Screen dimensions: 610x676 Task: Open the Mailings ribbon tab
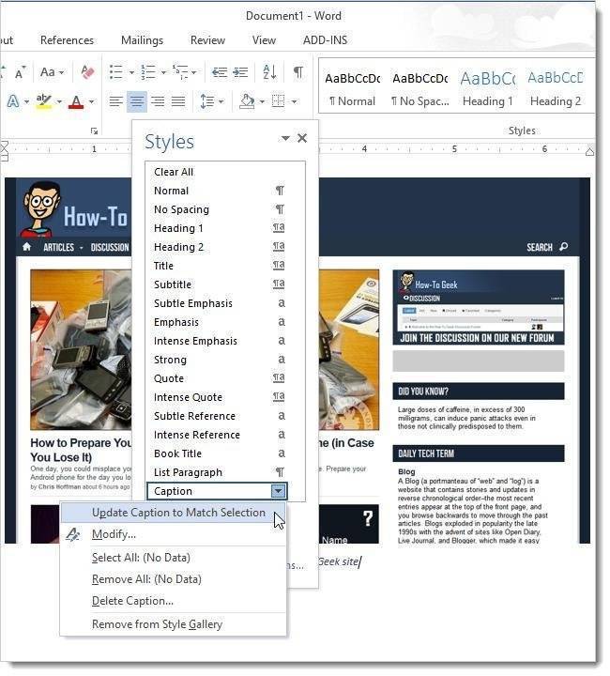(142, 40)
